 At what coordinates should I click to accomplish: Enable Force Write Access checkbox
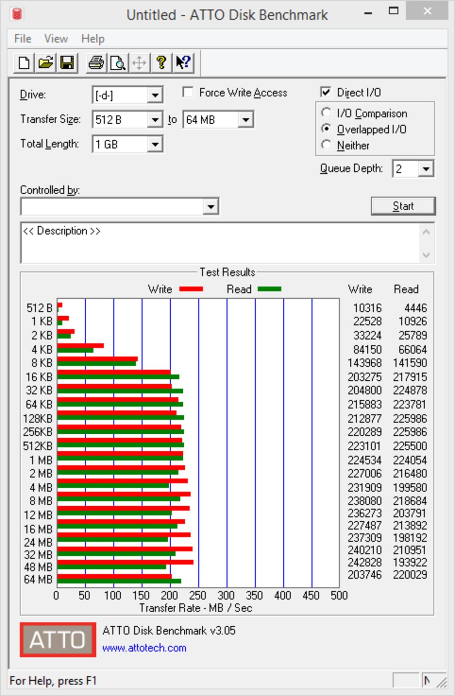coord(188,92)
